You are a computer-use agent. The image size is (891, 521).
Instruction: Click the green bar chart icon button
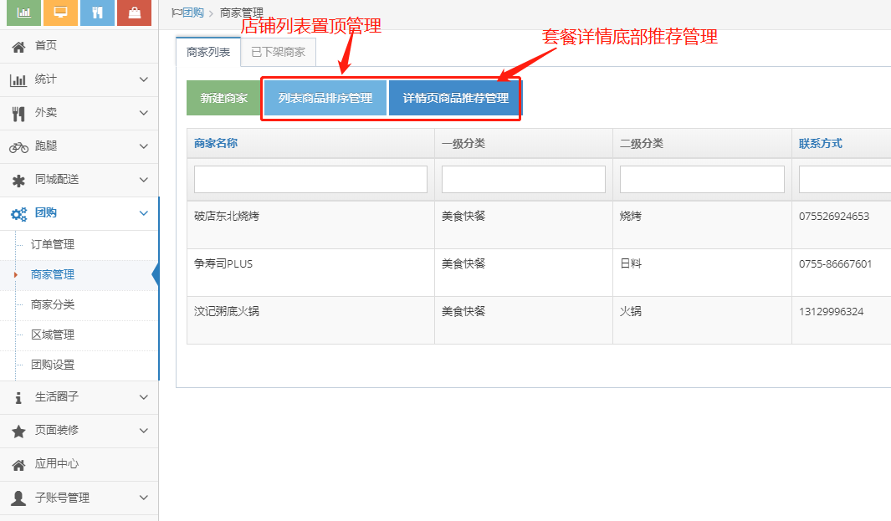(24, 13)
